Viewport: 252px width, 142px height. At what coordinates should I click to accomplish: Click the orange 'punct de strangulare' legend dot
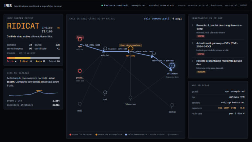pos(96,134)
